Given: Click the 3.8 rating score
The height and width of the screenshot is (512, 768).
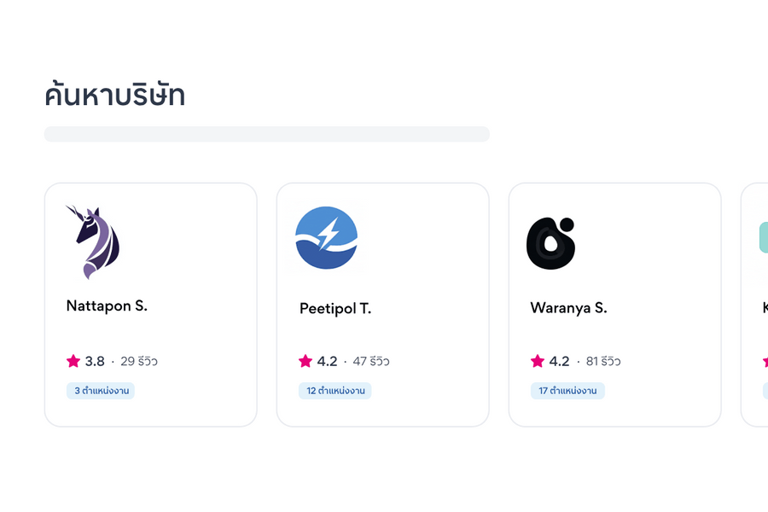Looking at the screenshot, I should coord(95,362).
